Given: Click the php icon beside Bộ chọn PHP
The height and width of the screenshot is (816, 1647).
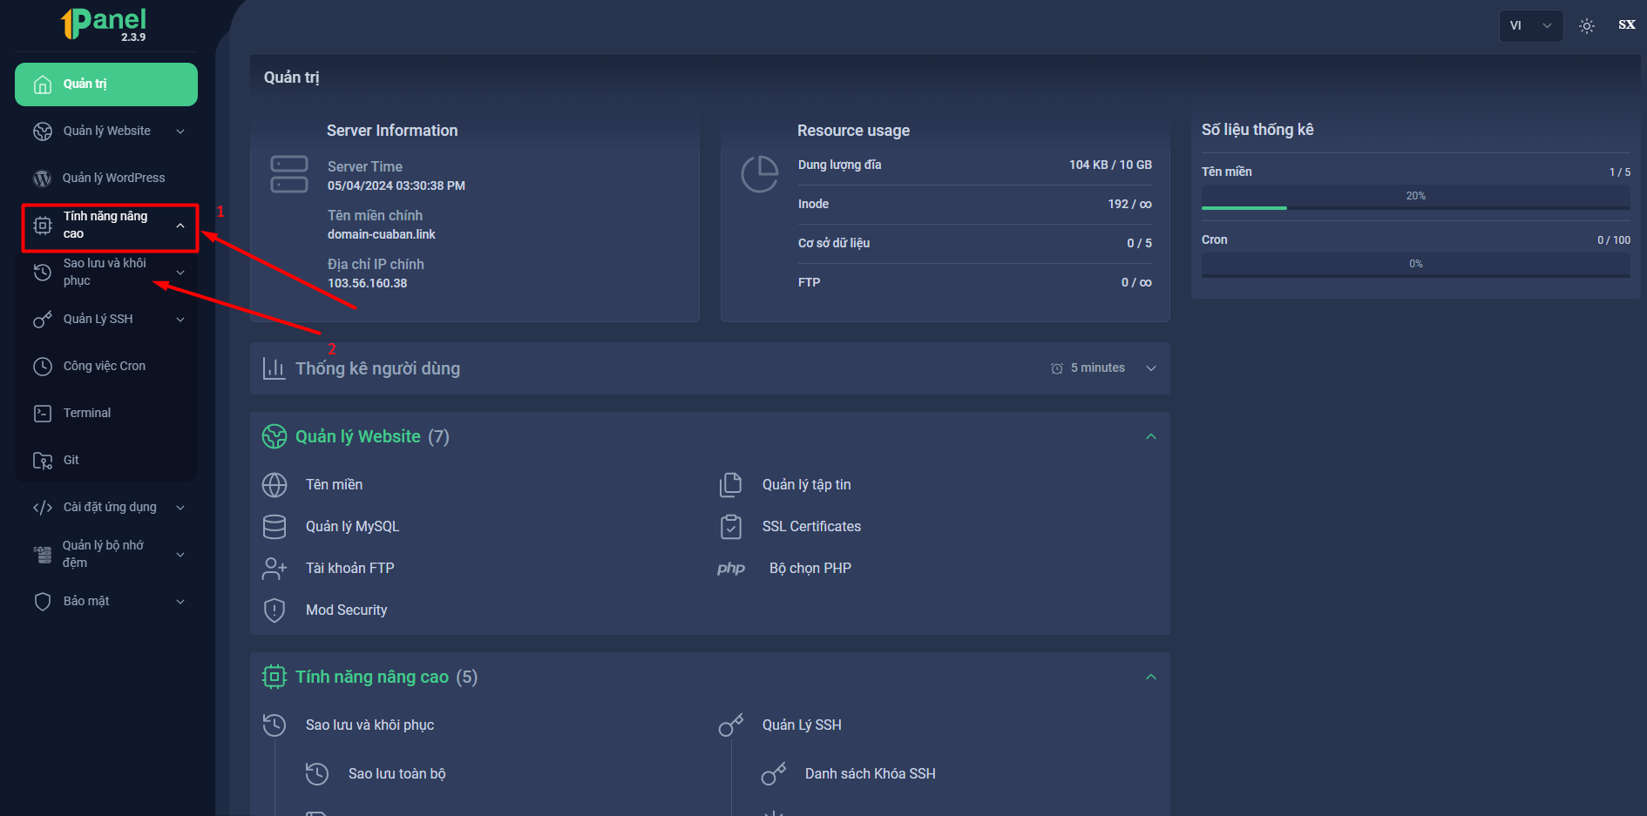Looking at the screenshot, I should click(731, 569).
